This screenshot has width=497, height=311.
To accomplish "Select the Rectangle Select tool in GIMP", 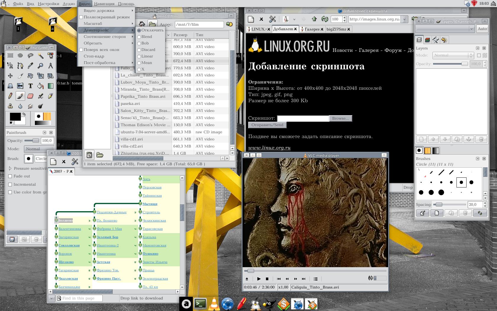I will coord(10,55).
